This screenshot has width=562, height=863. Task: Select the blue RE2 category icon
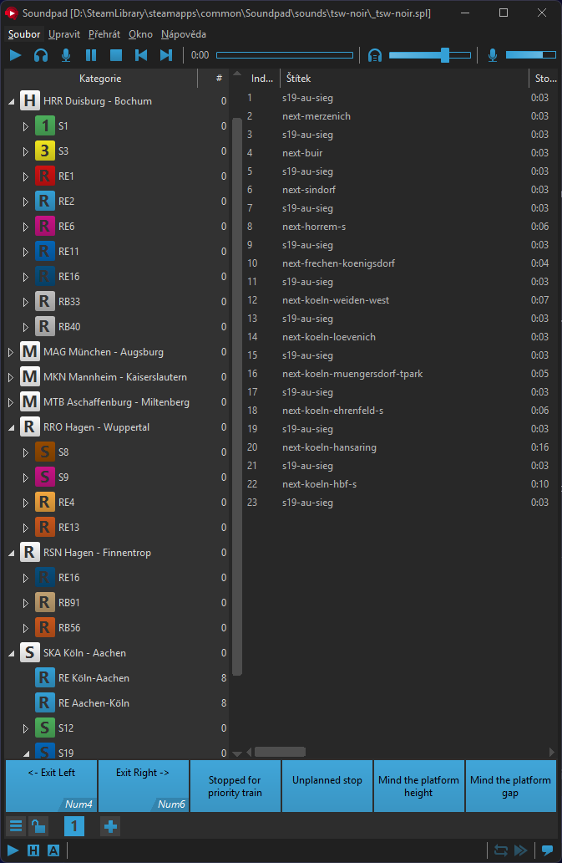click(45, 202)
